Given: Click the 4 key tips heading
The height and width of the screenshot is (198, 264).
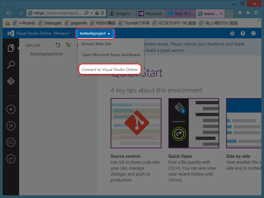Looking at the screenshot, I should [156, 90].
